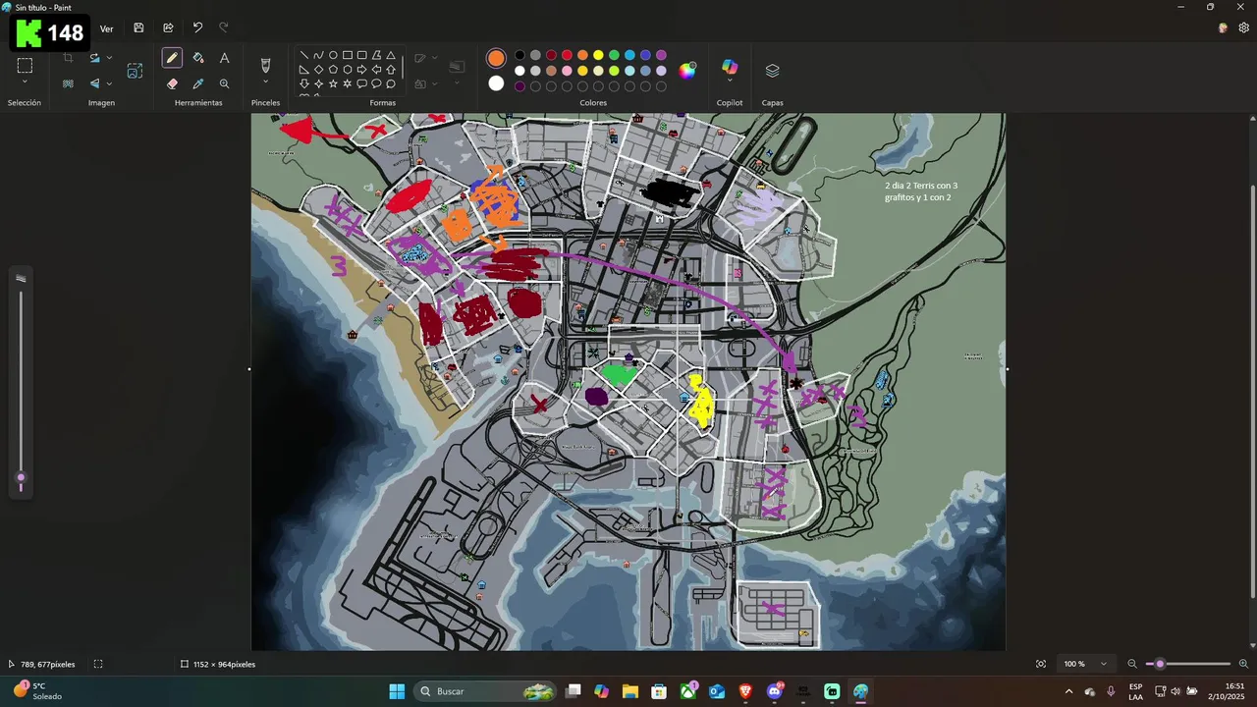
Task: Open Brave browser from the taskbar
Action: (745, 691)
